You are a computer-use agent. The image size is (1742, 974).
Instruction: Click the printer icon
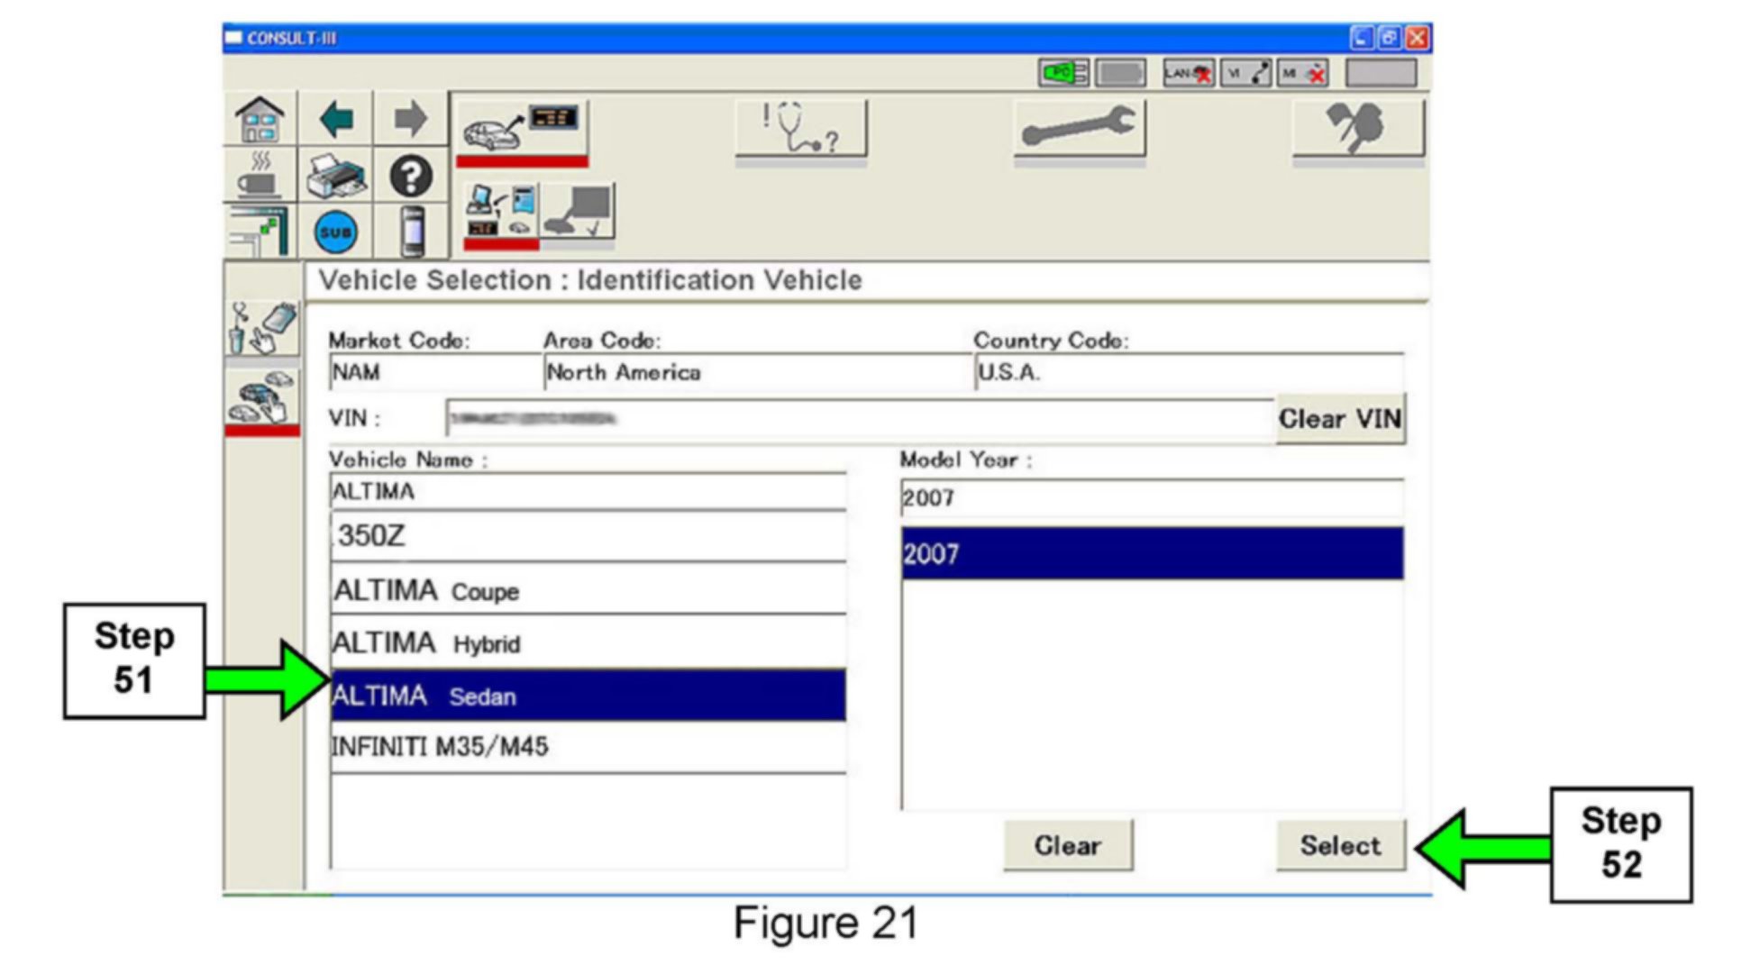336,177
